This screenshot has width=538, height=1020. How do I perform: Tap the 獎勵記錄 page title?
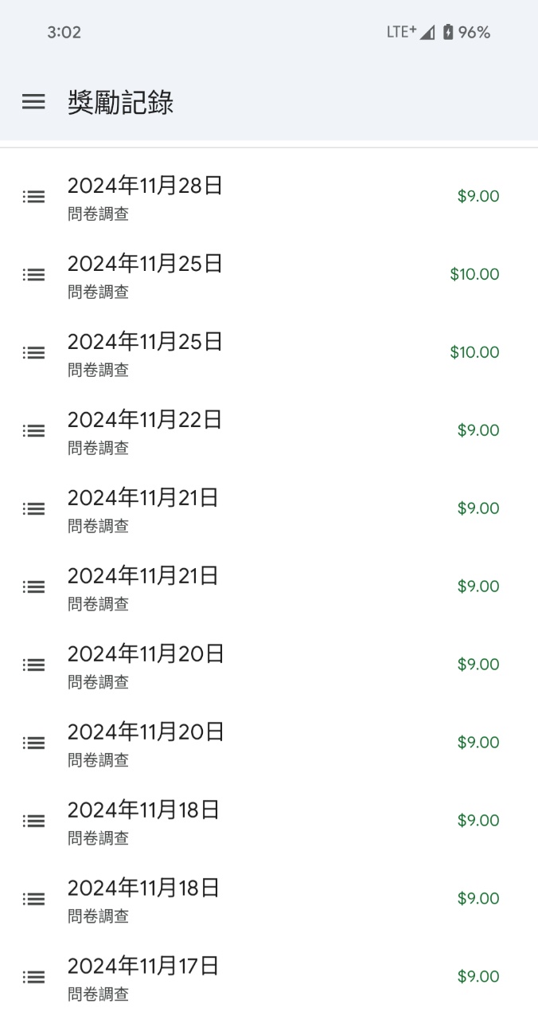tap(121, 103)
